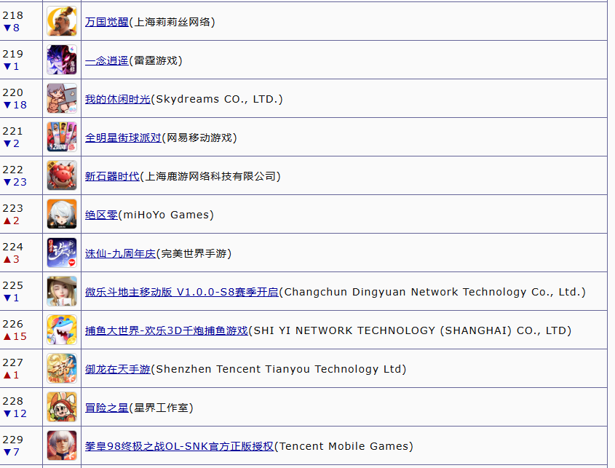This screenshot has height=468, width=615.
Task: Click the down 12 rank change indicator
Action: point(15,413)
